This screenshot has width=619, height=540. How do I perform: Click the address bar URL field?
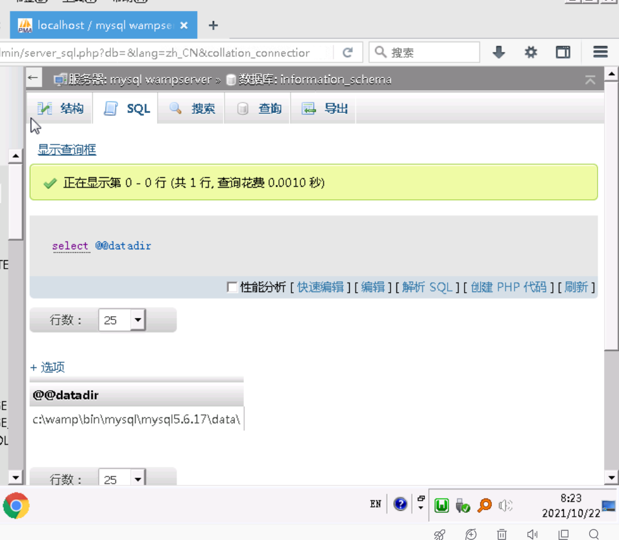(166, 52)
